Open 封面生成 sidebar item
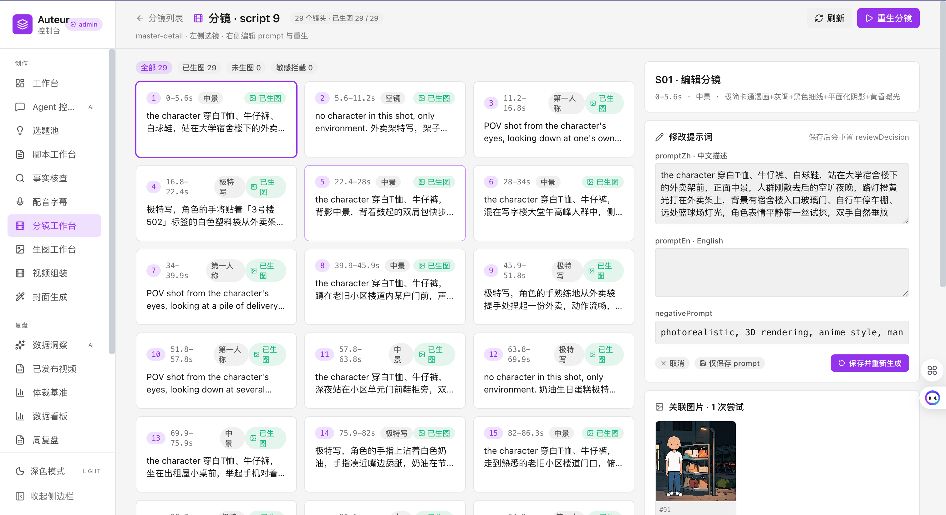Screen dimensions: 946x515 pos(54,297)
